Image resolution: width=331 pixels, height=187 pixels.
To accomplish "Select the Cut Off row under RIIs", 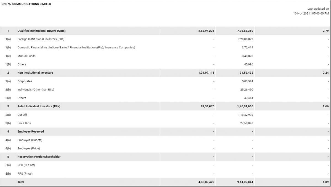I will pos(165,115).
